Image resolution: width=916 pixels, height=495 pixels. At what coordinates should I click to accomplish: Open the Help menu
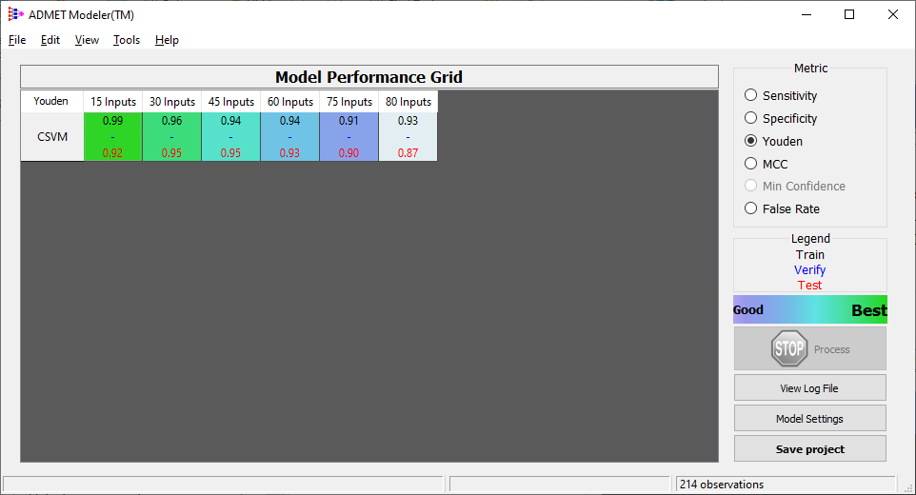(167, 40)
